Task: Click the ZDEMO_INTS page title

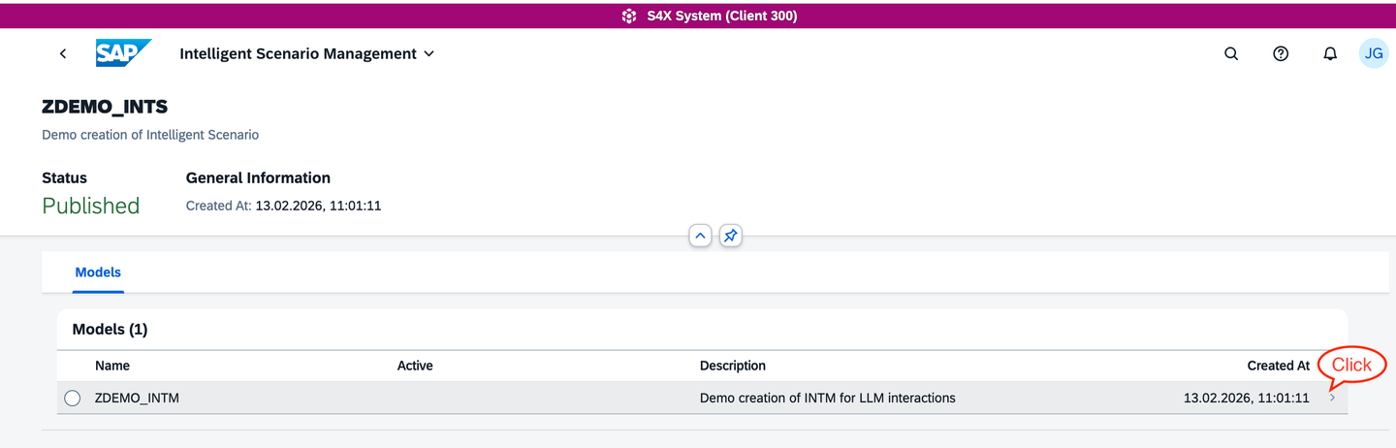Action: click(x=105, y=107)
